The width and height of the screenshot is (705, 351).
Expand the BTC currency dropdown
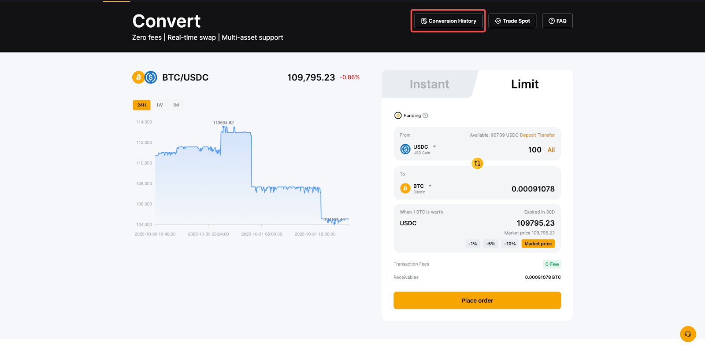[x=430, y=186]
